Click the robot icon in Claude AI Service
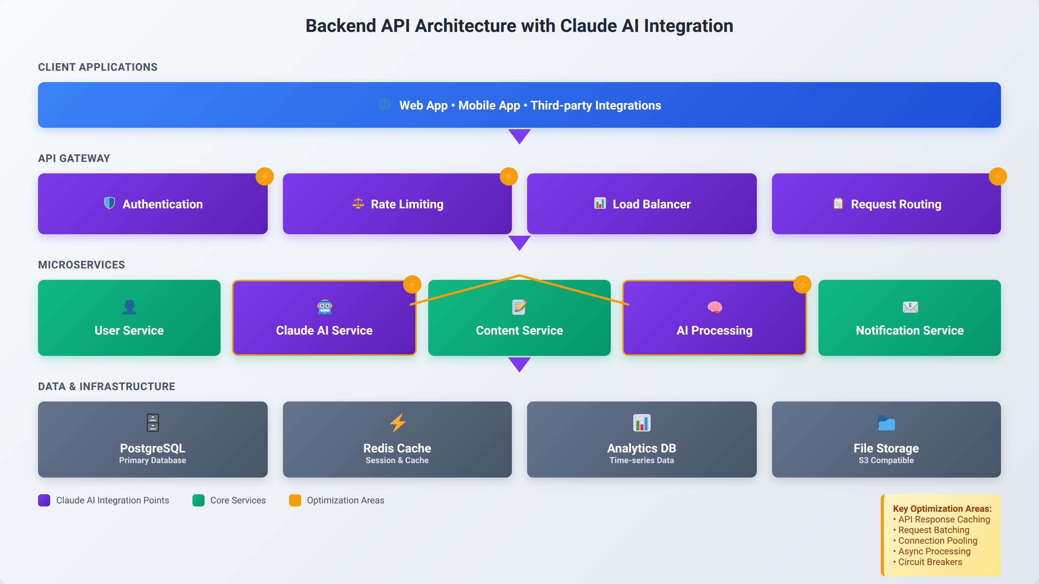 325,307
